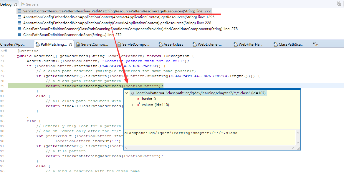Close the PathMatching... editor tab
Viewport: 344px width, 172px height.
pyautogui.click(x=70, y=44)
